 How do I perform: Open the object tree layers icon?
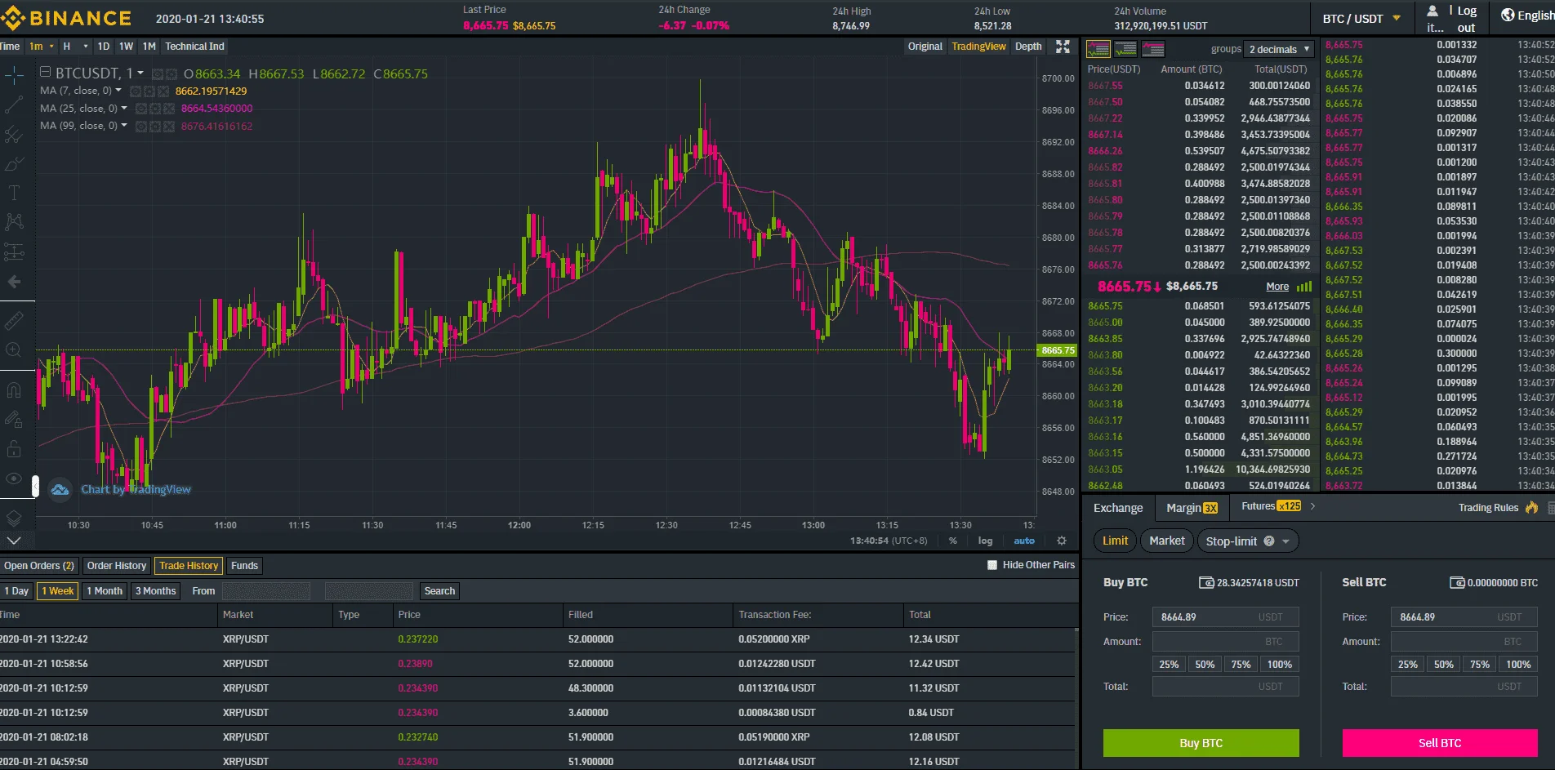coord(14,518)
